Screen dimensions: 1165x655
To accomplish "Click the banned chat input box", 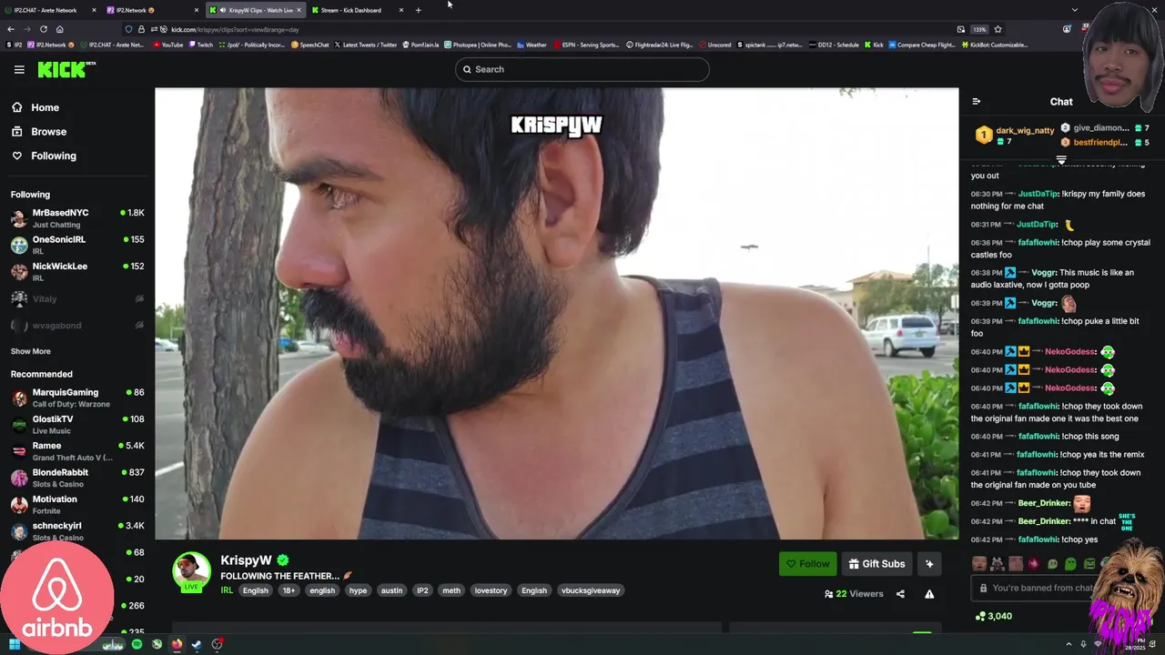I will (1047, 589).
